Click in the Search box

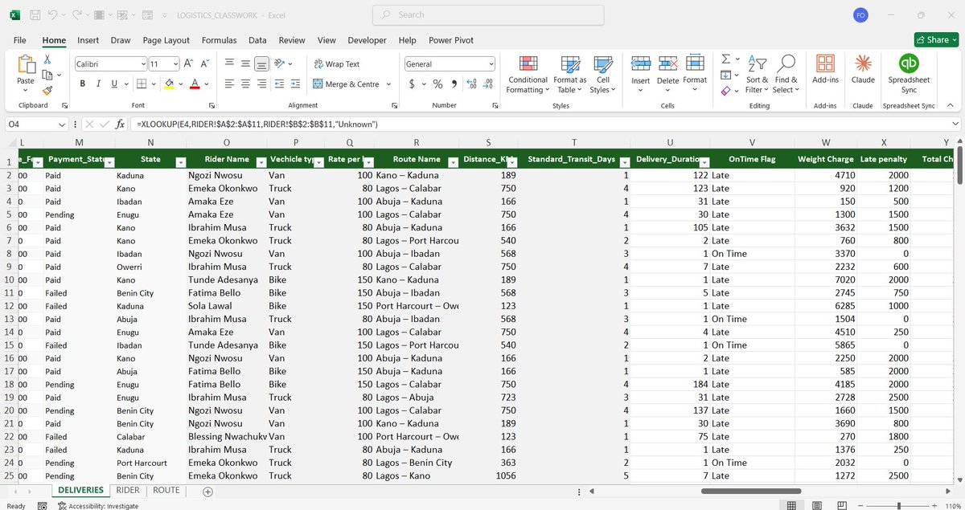(488, 14)
